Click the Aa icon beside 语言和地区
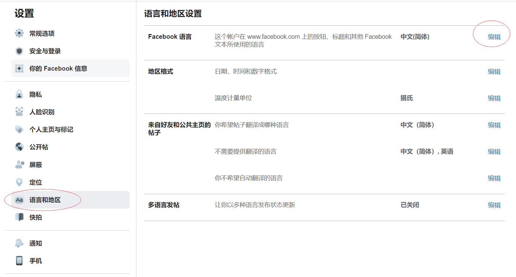Viewport: 516px width, 277px height. click(19, 200)
